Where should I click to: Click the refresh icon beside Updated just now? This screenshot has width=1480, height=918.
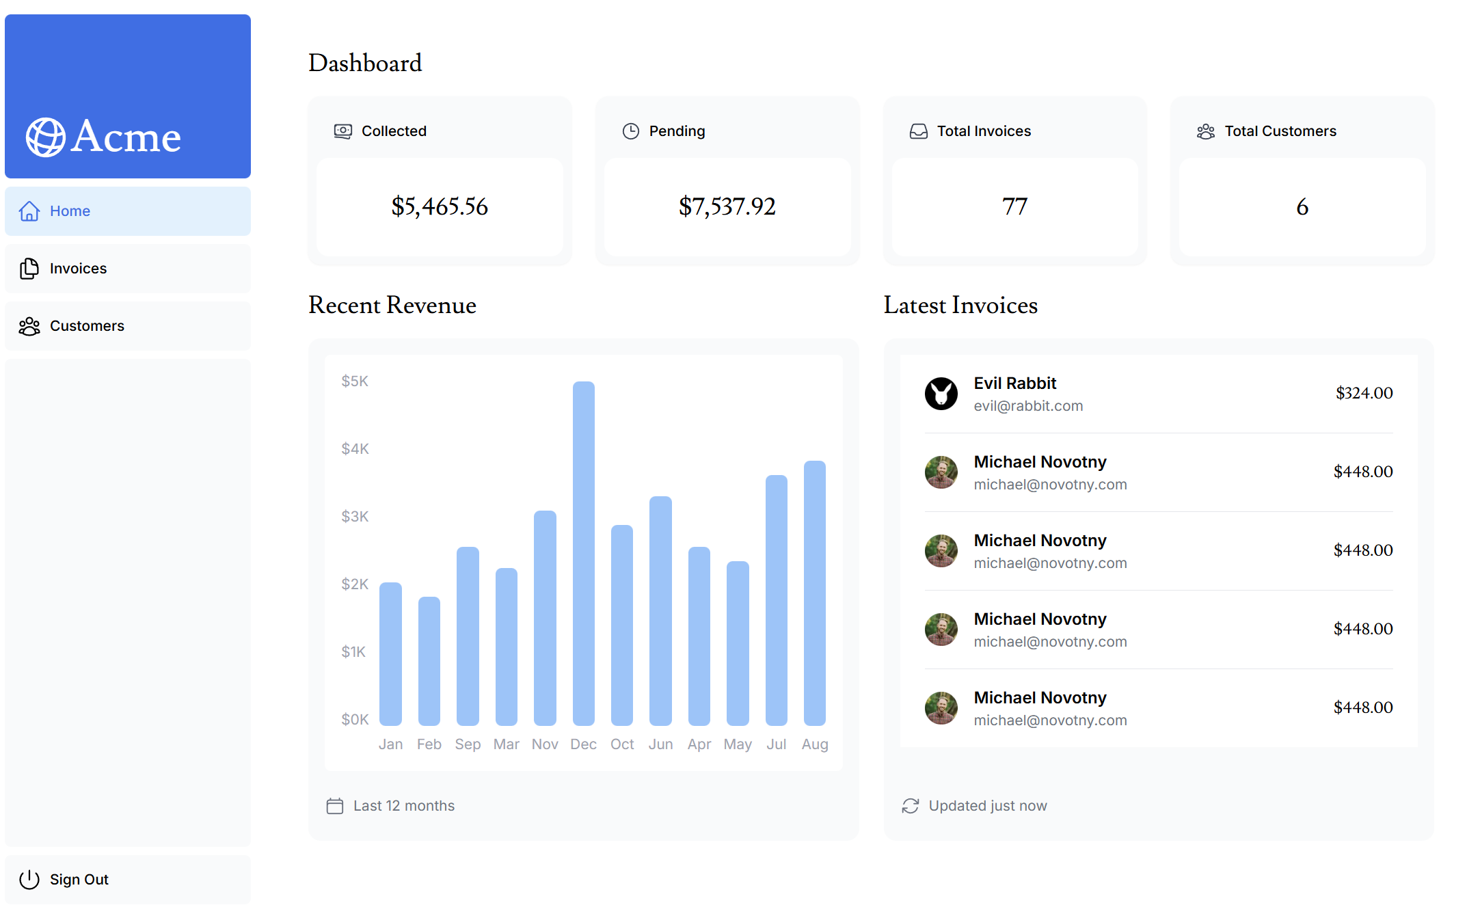(x=911, y=806)
